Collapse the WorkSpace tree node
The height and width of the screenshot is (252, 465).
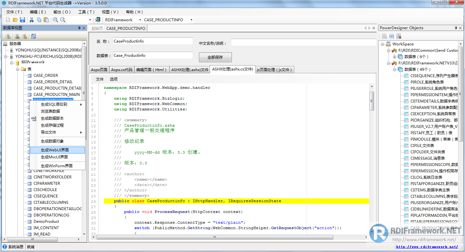coord(383,44)
